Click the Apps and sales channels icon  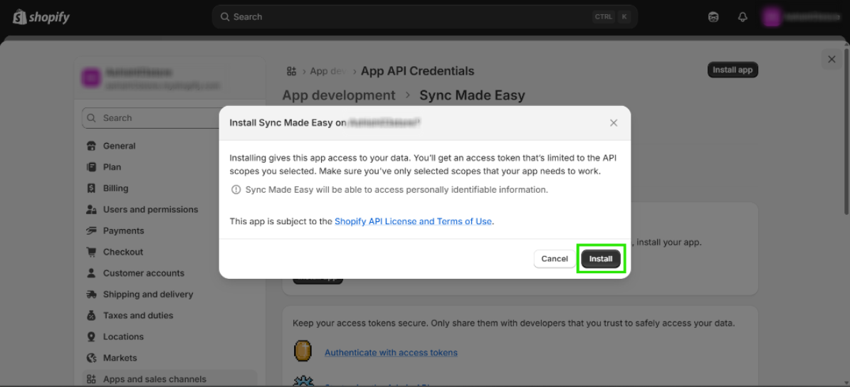tap(92, 379)
